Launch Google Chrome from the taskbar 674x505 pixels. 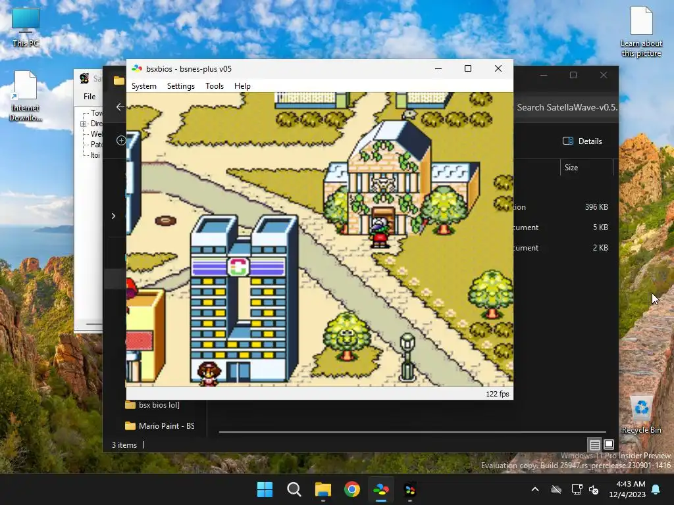point(352,489)
